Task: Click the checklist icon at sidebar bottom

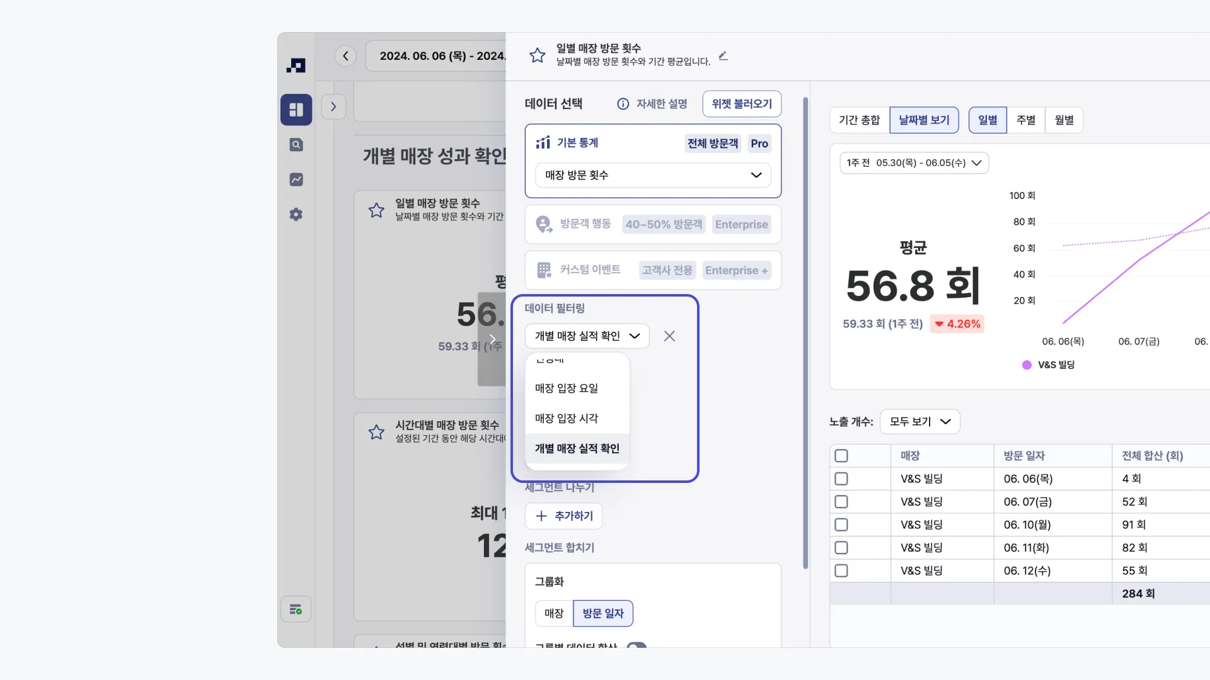Action: point(296,609)
